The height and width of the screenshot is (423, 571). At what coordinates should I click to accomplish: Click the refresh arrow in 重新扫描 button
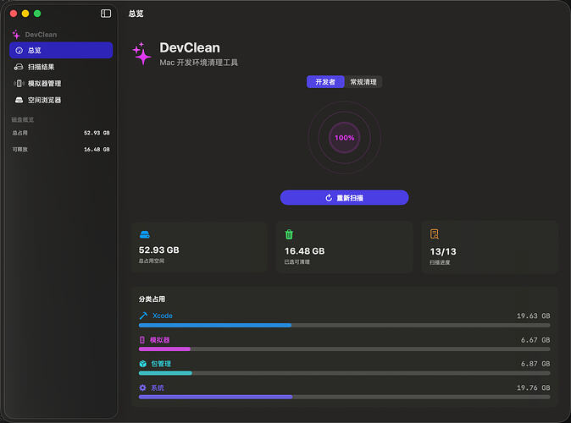coord(329,197)
